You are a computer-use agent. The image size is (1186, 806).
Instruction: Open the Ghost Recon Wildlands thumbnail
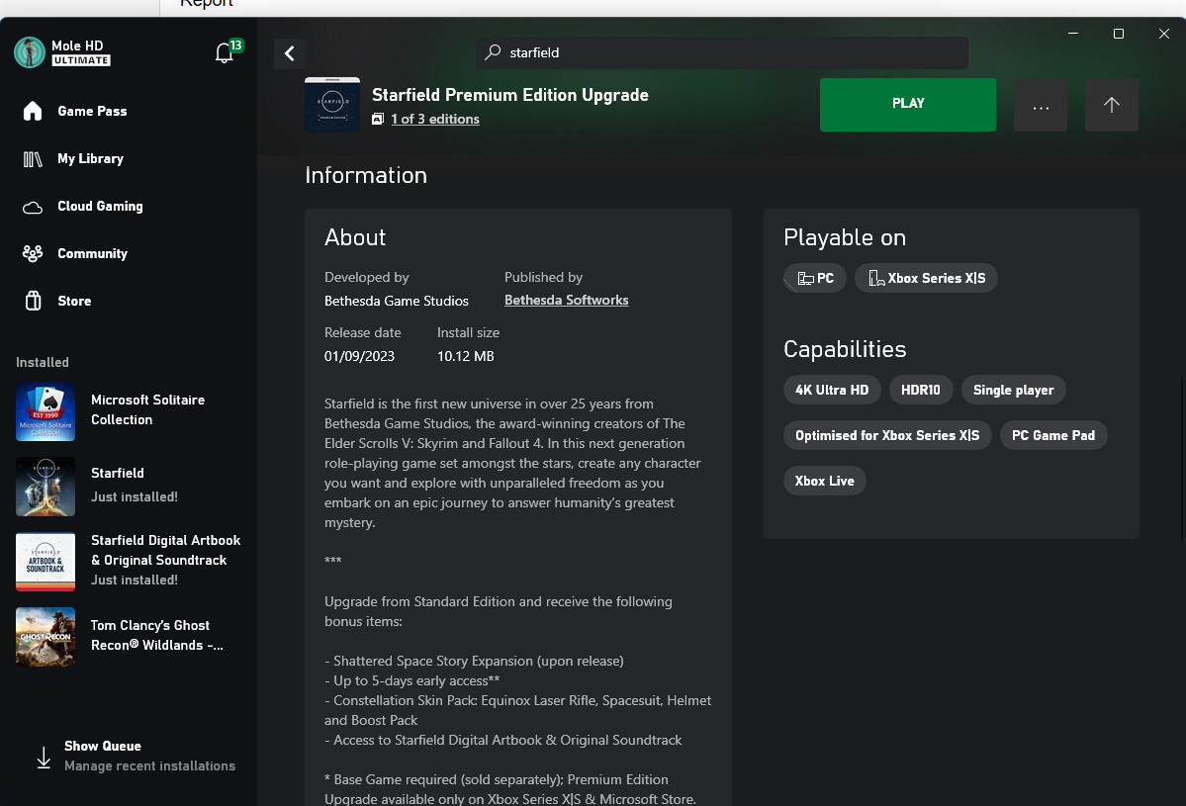coord(46,637)
